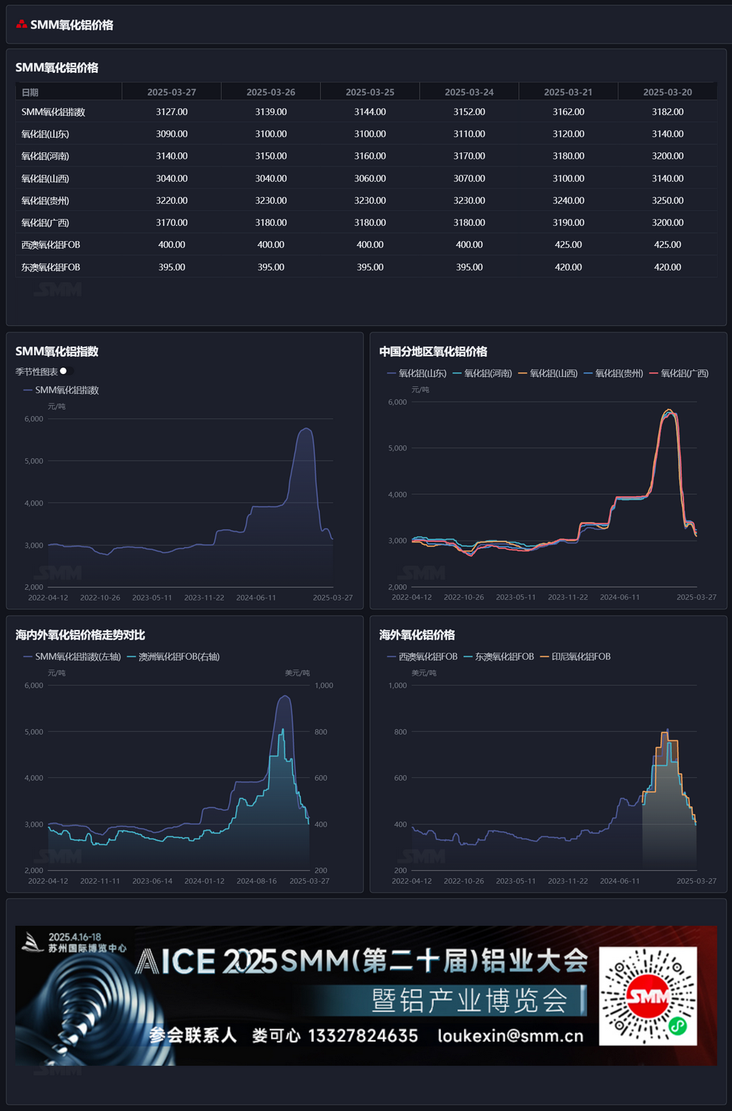
Task: Click the 氧化铝(广西) legend color marker
Action: (x=653, y=373)
